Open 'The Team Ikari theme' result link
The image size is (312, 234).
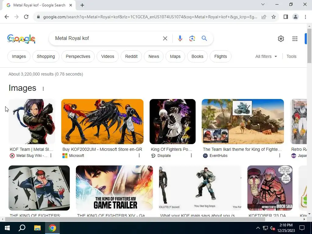[242, 149]
